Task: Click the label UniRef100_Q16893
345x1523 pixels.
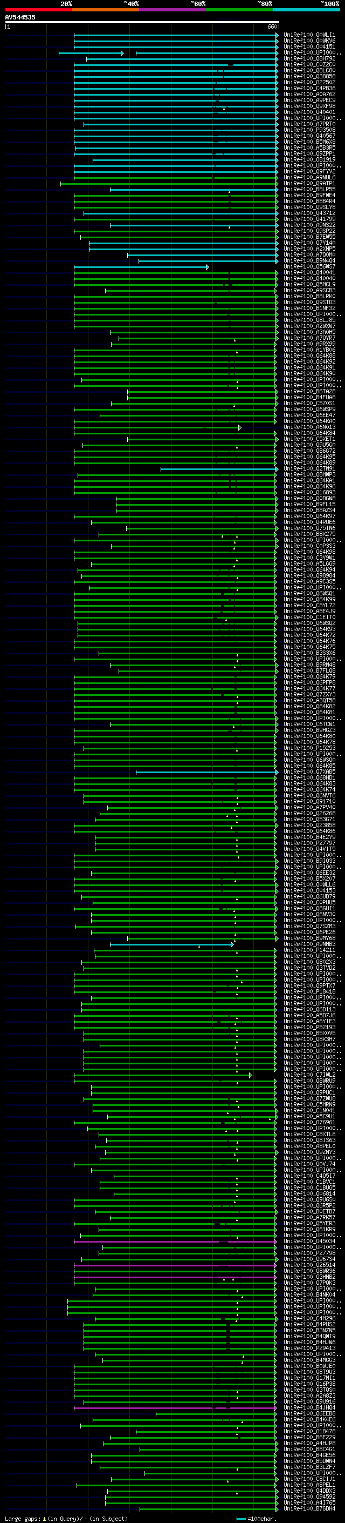Action: pyautogui.click(x=309, y=493)
